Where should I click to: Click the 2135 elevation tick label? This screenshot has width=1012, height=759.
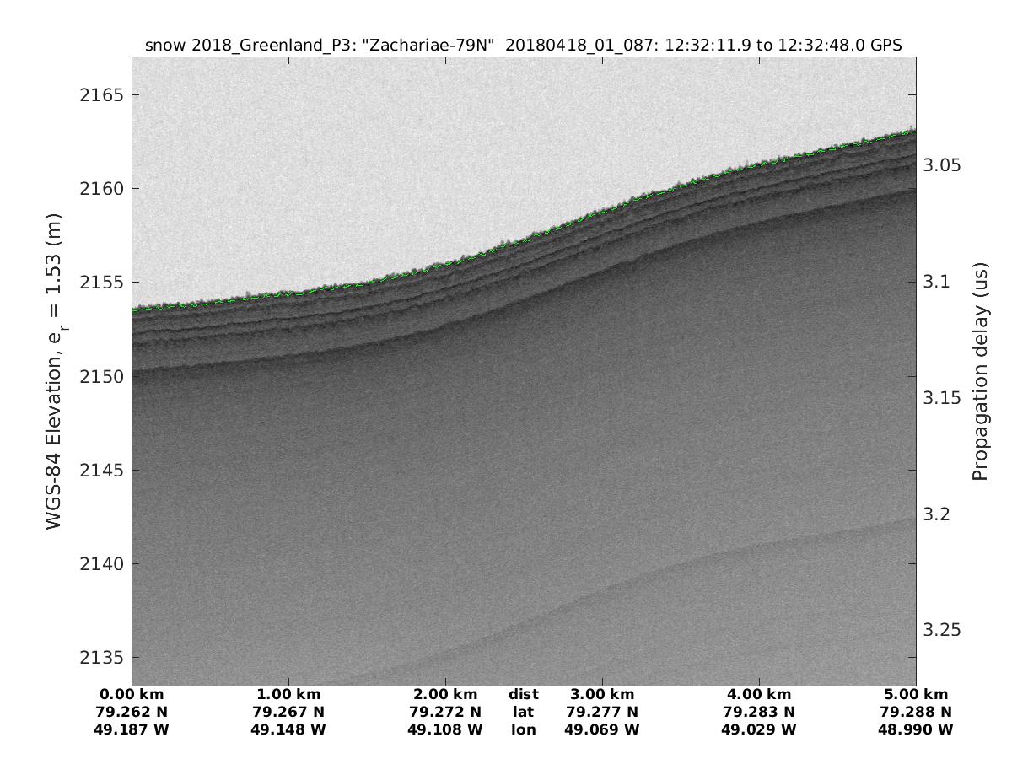click(101, 657)
